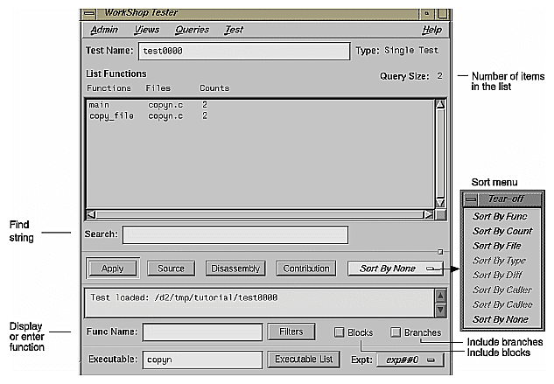The height and width of the screenshot is (384, 554).
Task: Click the disabled Sort By Caller entry
Action: pyautogui.click(x=502, y=290)
